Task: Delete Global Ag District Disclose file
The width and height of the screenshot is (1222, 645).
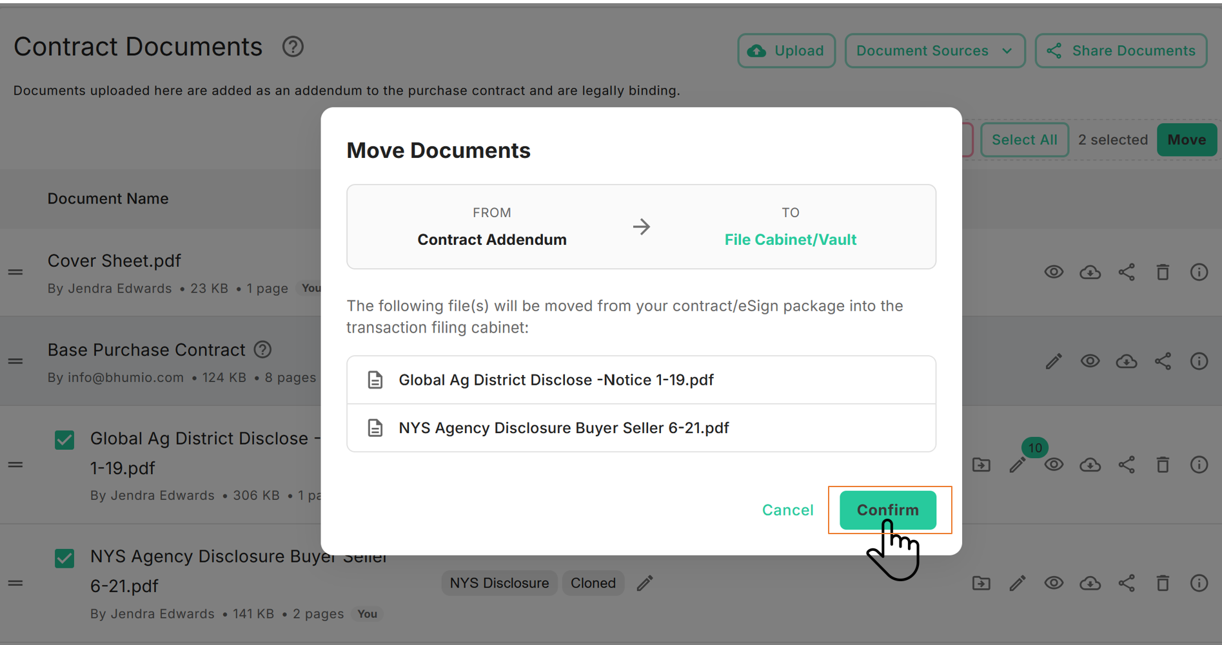Action: pos(1163,465)
